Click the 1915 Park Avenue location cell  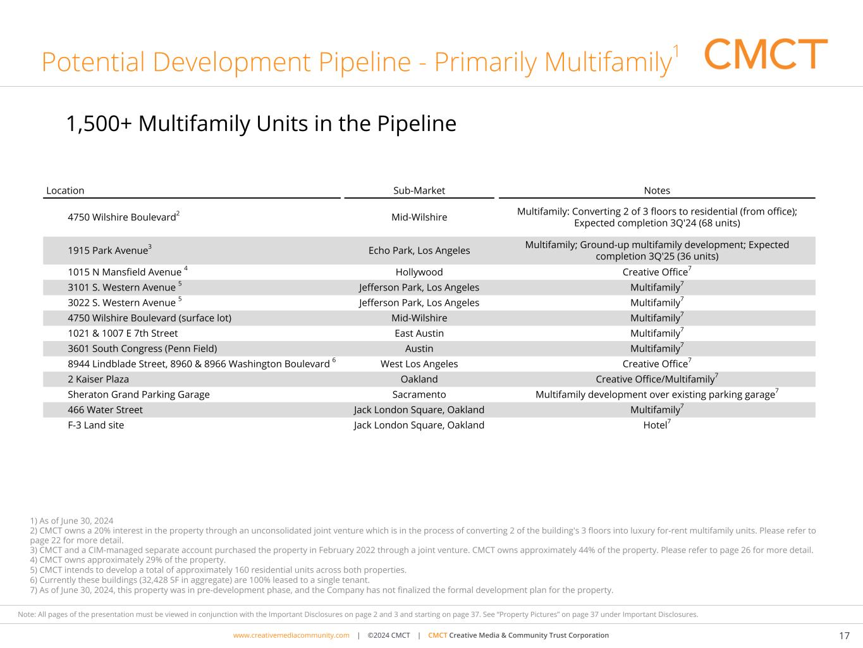click(x=109, y=251)
